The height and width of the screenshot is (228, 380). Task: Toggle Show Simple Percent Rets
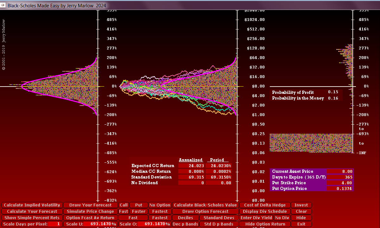pyautogui.click(x=32, y=218)
